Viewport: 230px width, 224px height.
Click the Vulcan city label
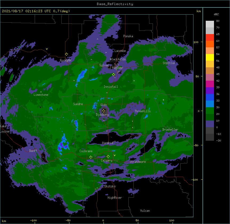point(145,211)
